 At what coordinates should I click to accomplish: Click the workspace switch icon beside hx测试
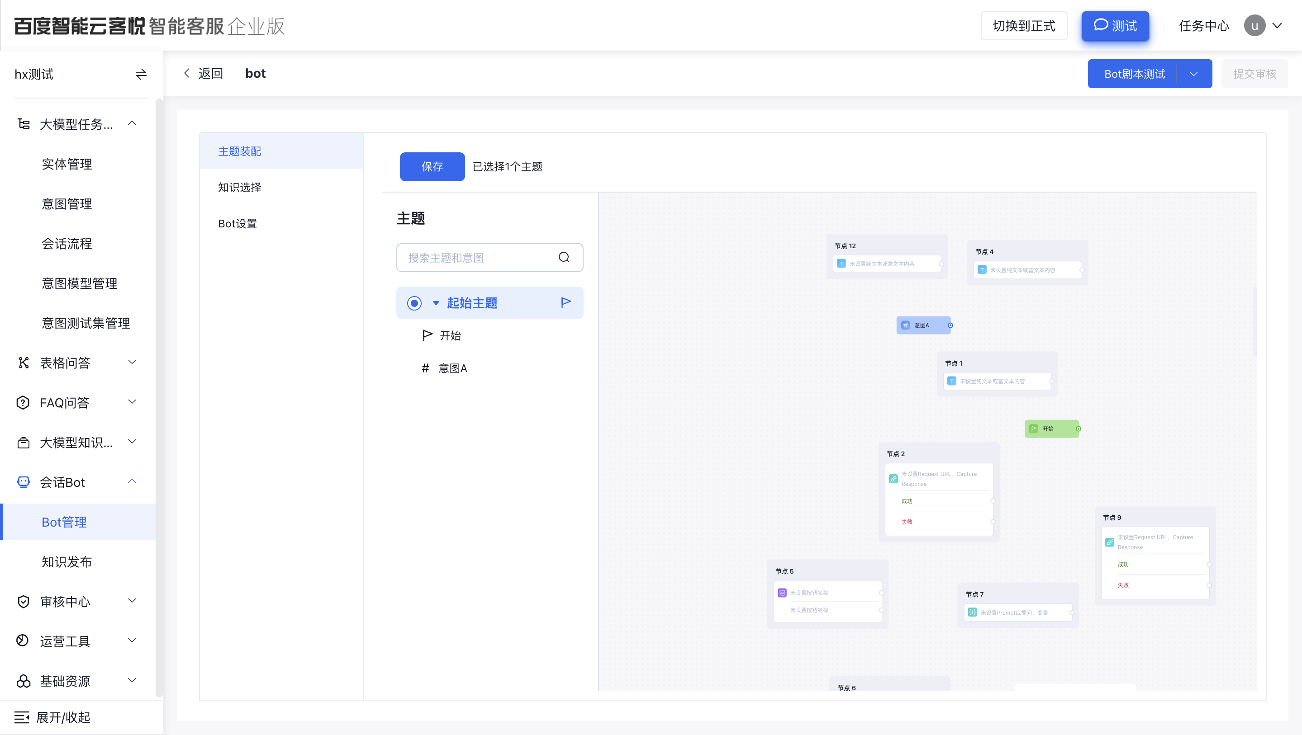pos(141,74)
